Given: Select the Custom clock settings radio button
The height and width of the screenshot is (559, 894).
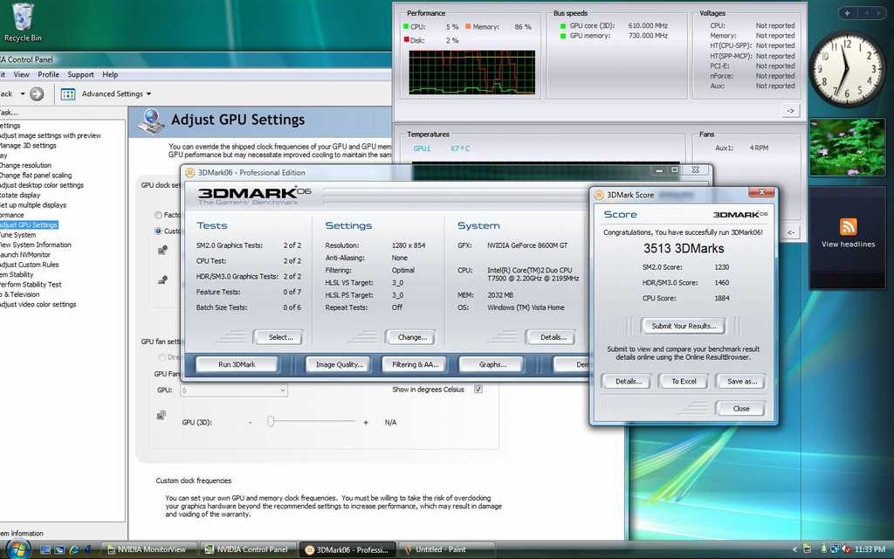Looking at the screenshot, I should (159, 231).
